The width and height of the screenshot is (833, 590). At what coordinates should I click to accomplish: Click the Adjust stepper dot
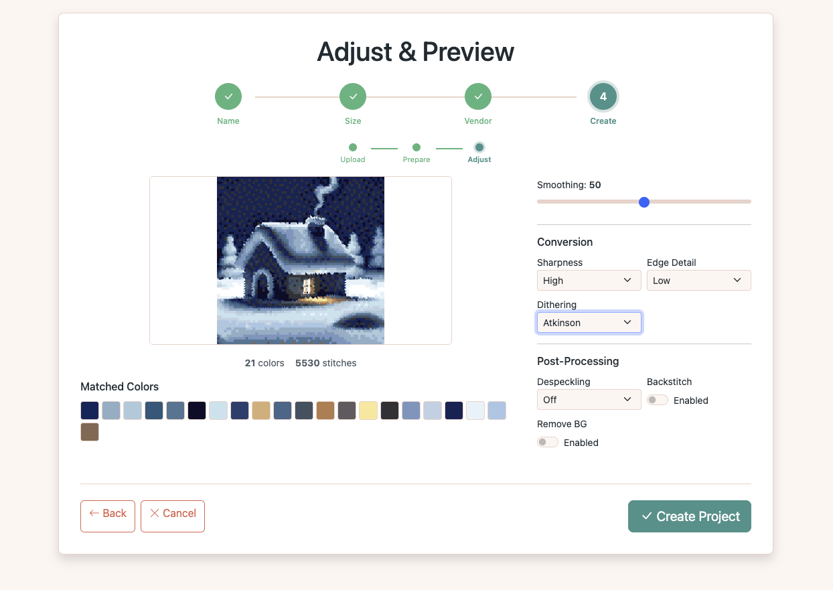(x=479, y=146)
